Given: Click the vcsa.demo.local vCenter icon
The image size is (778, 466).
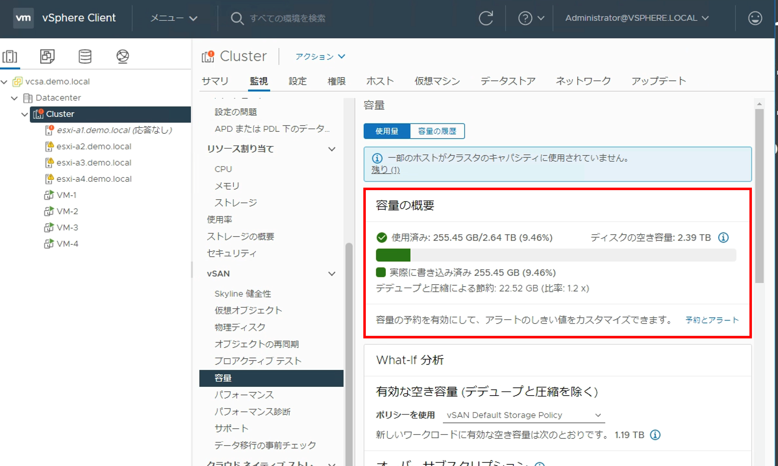Looking at the screenshot, I should [x=17, y=82].
